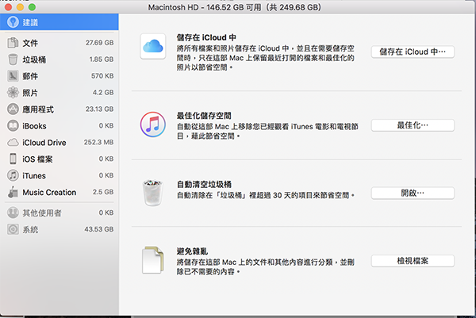Click the 開啟… button for auto-empty trash
This screenshot has width=476, height=318.
pyautogui.click(x=413, y=193)
